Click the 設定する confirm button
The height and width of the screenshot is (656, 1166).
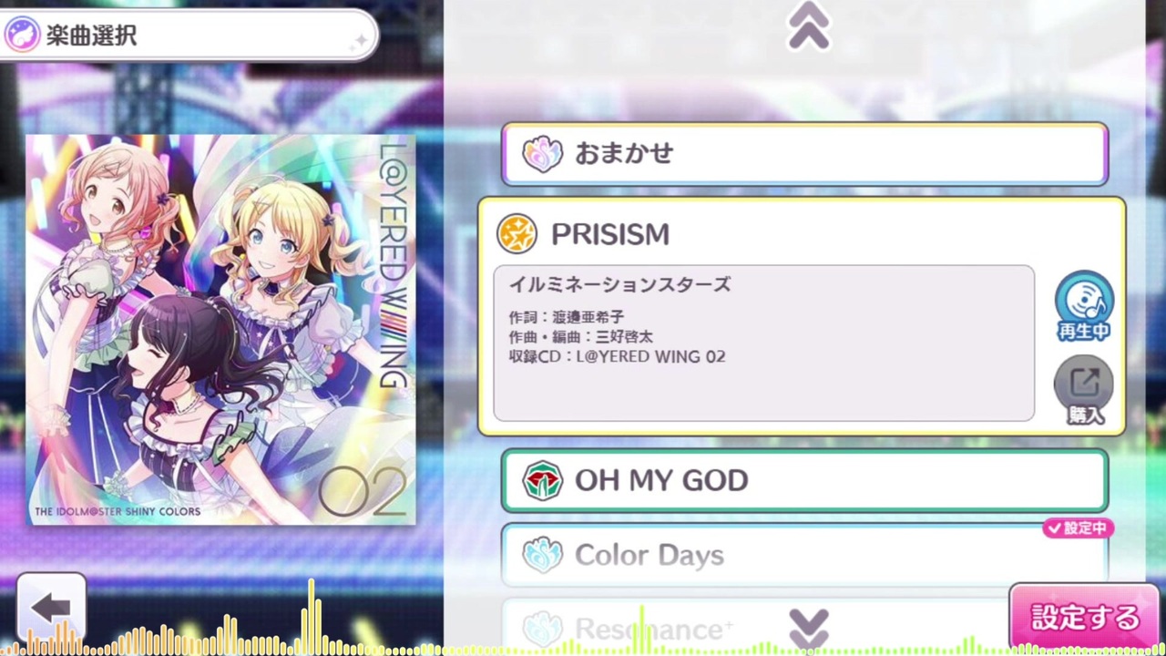click(x=1083, y=616)
